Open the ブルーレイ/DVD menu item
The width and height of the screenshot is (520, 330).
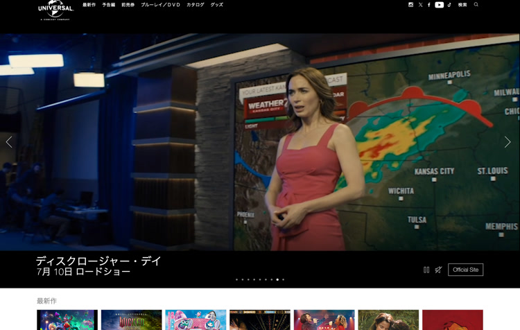pos(161,5)
